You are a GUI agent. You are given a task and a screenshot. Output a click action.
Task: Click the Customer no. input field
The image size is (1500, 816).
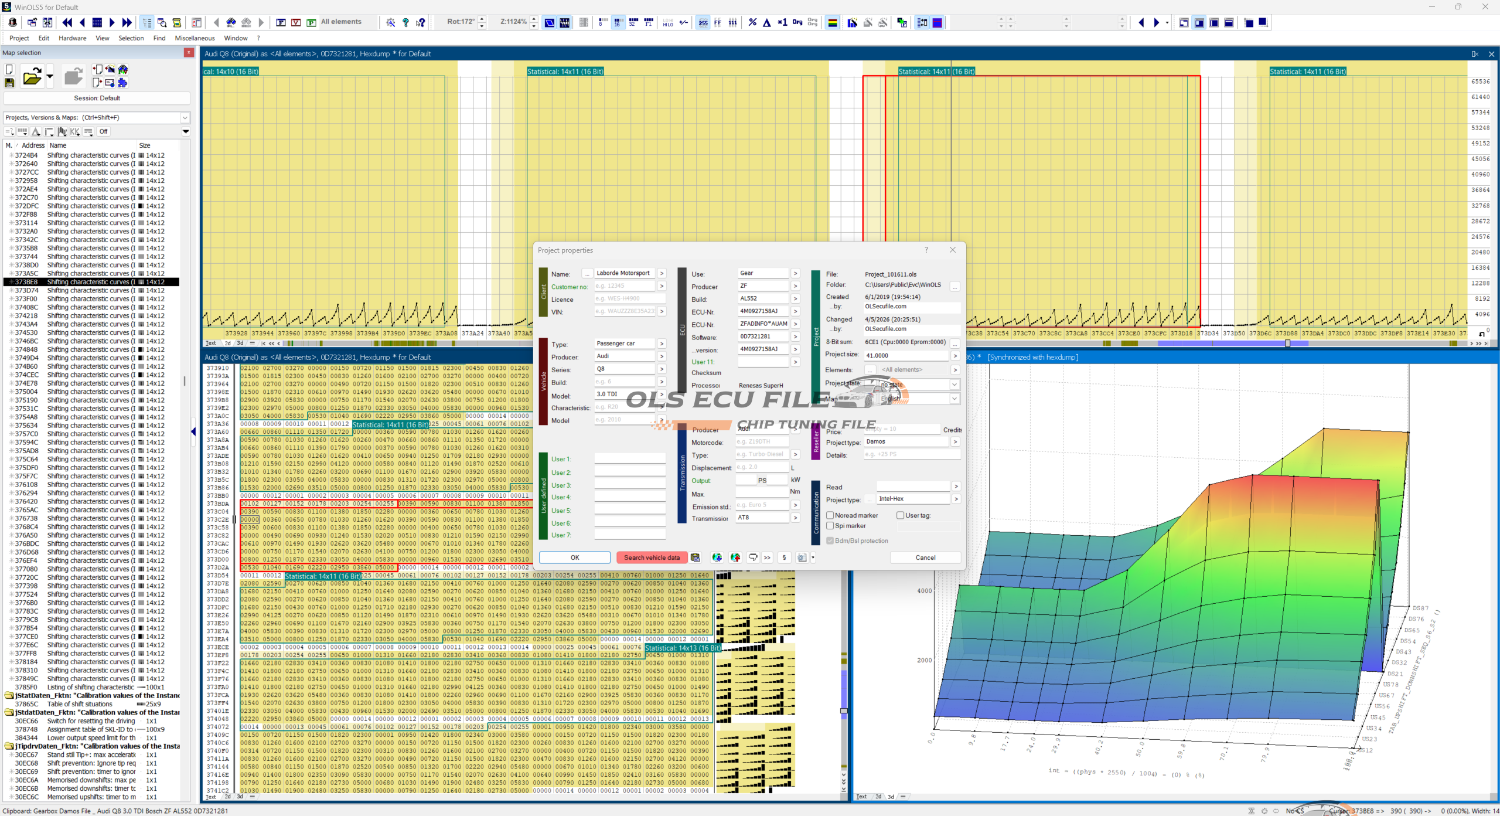[x=624, y=286]
